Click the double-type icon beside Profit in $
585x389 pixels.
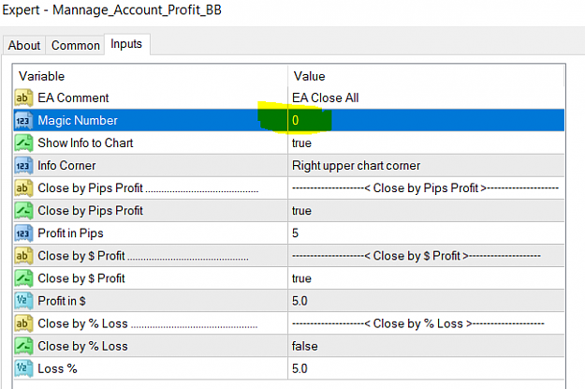pos(23,301)
